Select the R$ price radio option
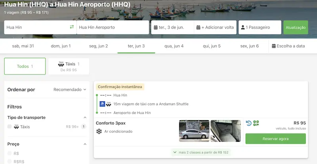This screenshot has height=164, width=317. pos(10,153)
